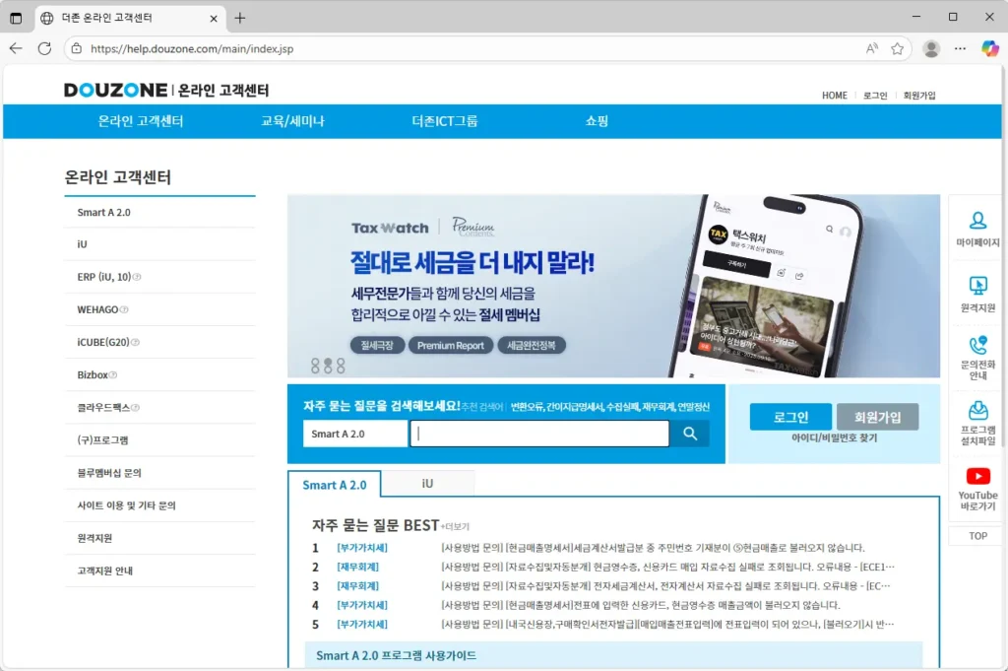Screen dimensions: 1008x671
Task: Click 연말정산 recommended search keyword
Action: pyautogui.click(x=693, y=407)
